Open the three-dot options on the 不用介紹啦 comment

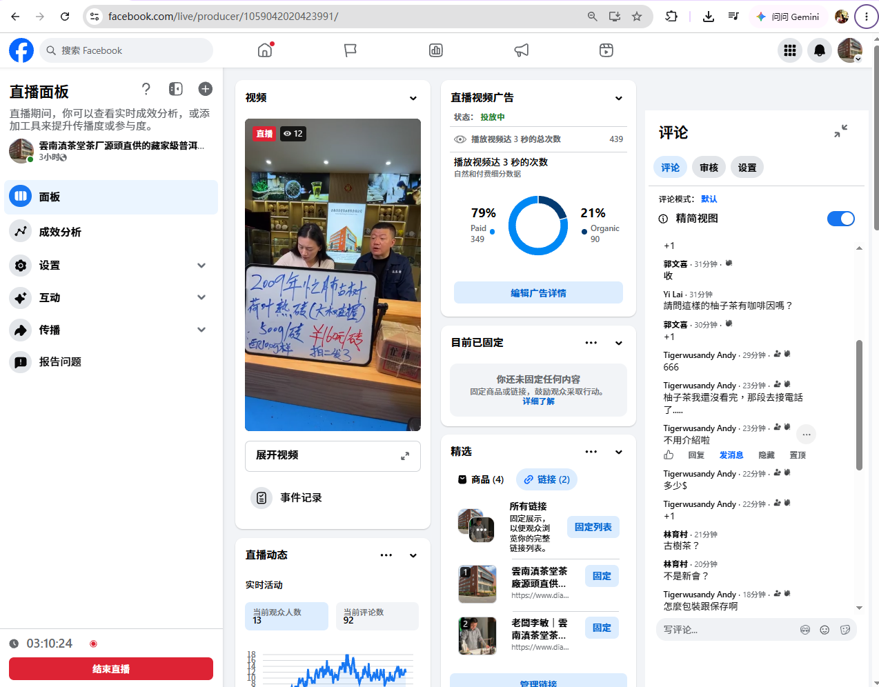(x=807, y=434)
